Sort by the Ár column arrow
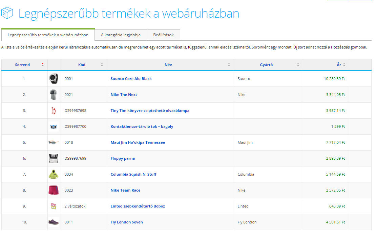 [344, 65]
